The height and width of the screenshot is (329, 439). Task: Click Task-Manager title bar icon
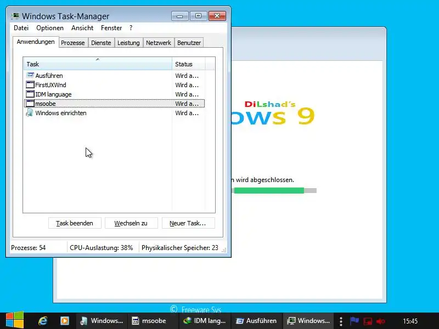15,16
